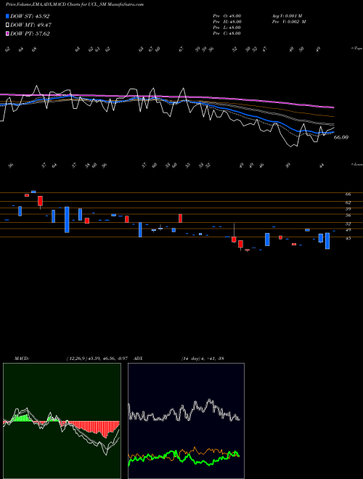Click the ADX '(14 day)' values text

pos(203,359)
